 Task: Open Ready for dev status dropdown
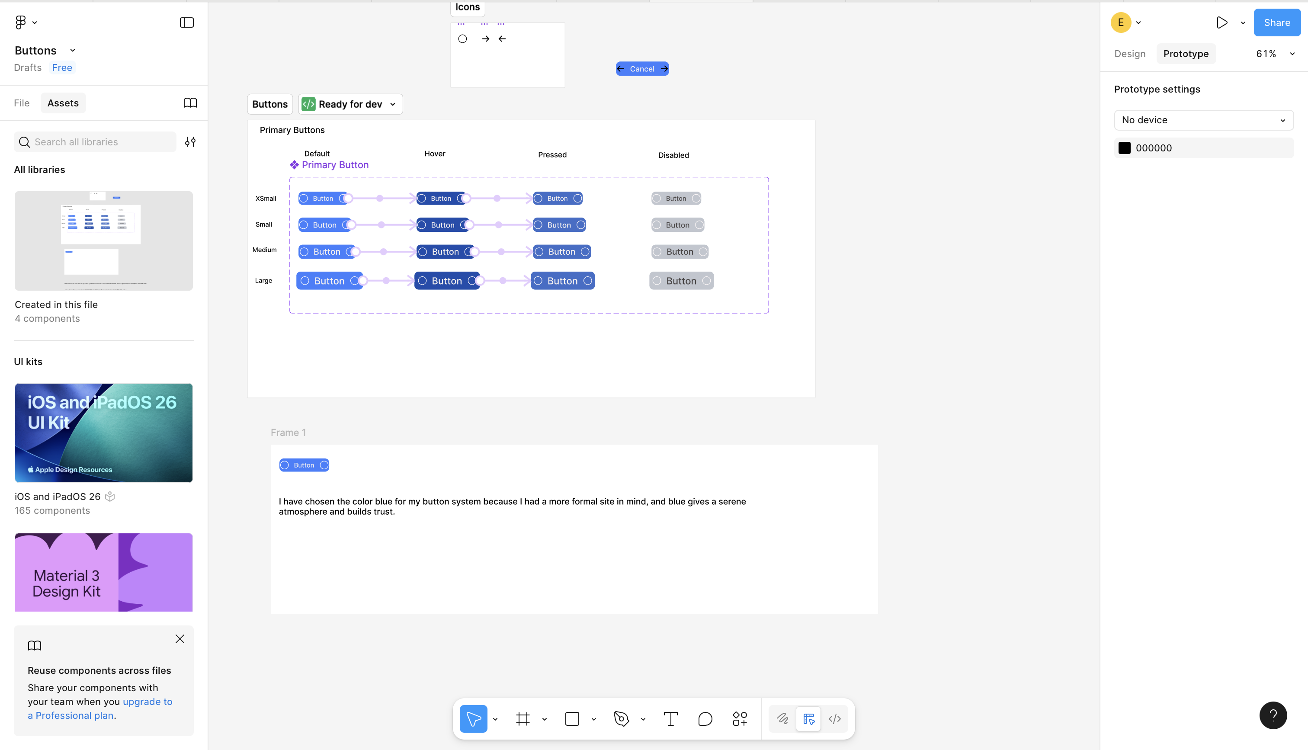coord(351,104)
